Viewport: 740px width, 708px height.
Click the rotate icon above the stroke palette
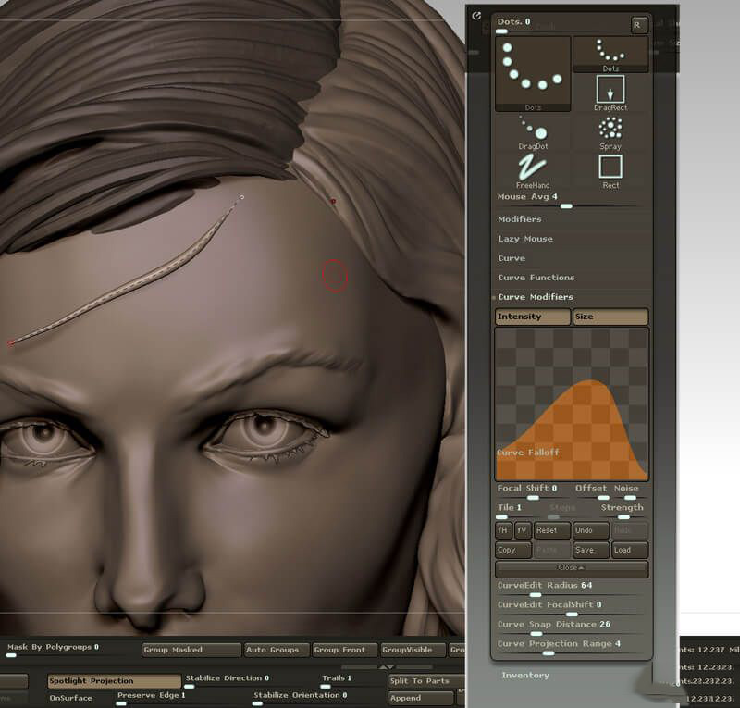[x=477, y=16]
